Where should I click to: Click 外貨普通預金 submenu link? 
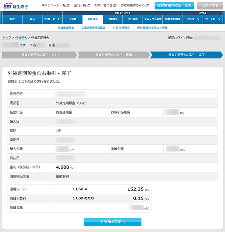coord(66,28)
